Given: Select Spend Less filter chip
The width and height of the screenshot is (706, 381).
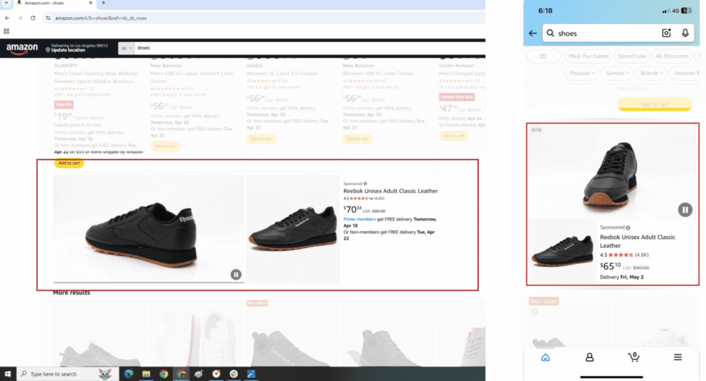Looking at the screenshot, I should [x=632, y=56].
